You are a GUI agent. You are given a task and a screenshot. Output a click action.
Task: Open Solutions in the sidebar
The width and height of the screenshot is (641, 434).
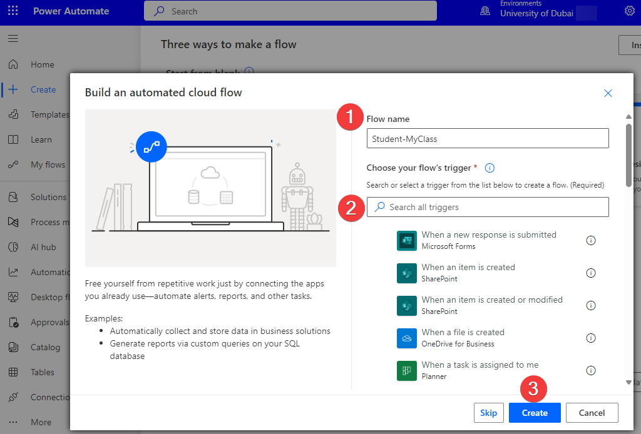[48, 197]
